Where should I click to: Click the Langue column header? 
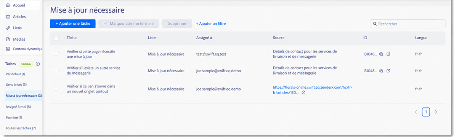coord(421,38)
